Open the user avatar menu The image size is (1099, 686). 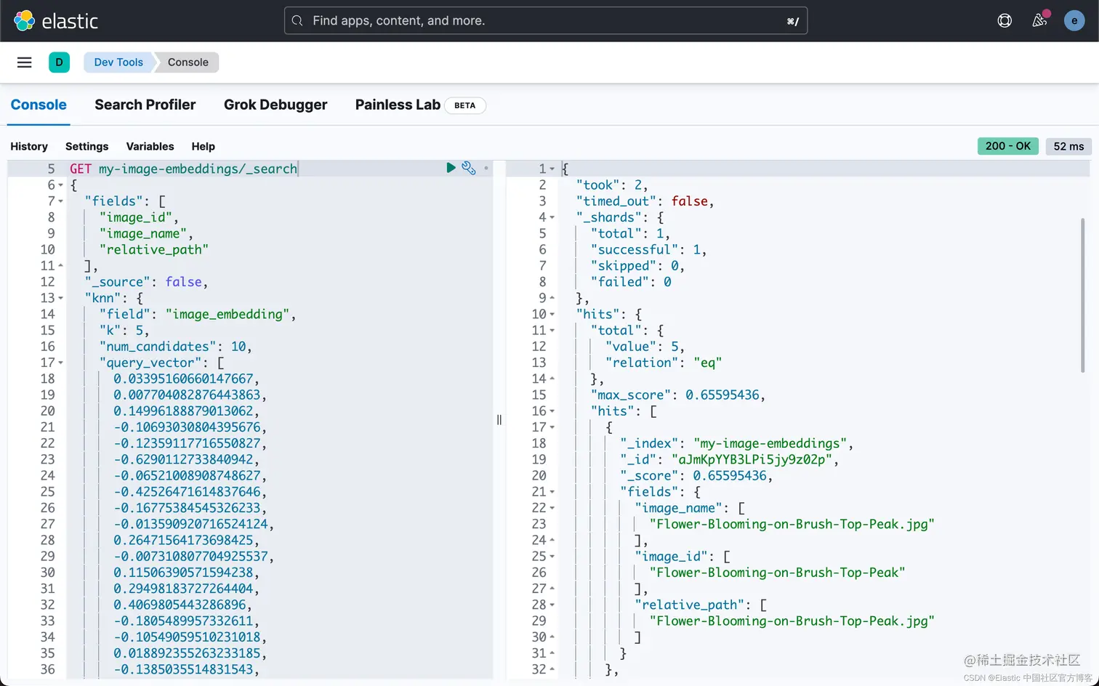1074,20
